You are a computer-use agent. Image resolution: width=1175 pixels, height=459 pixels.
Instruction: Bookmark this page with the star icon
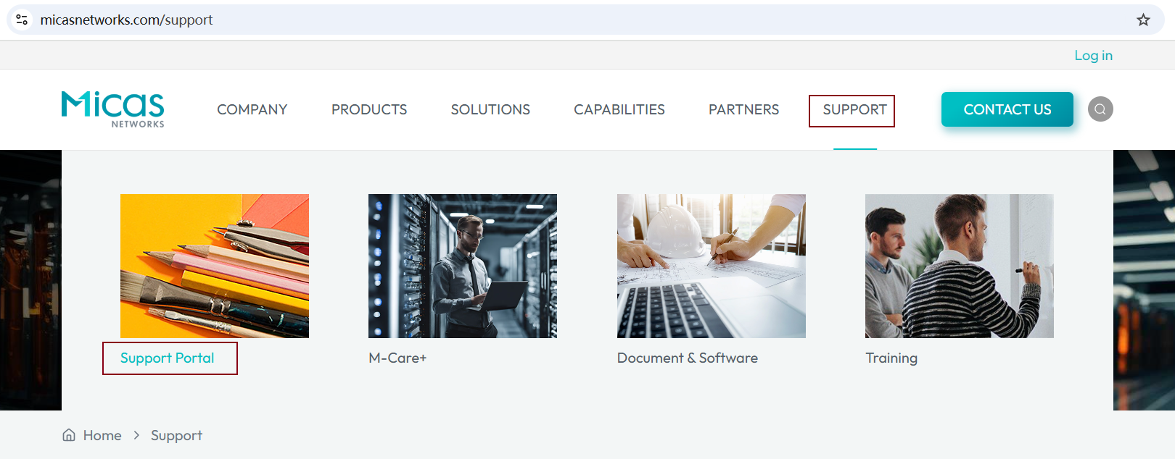point(1143,20)
